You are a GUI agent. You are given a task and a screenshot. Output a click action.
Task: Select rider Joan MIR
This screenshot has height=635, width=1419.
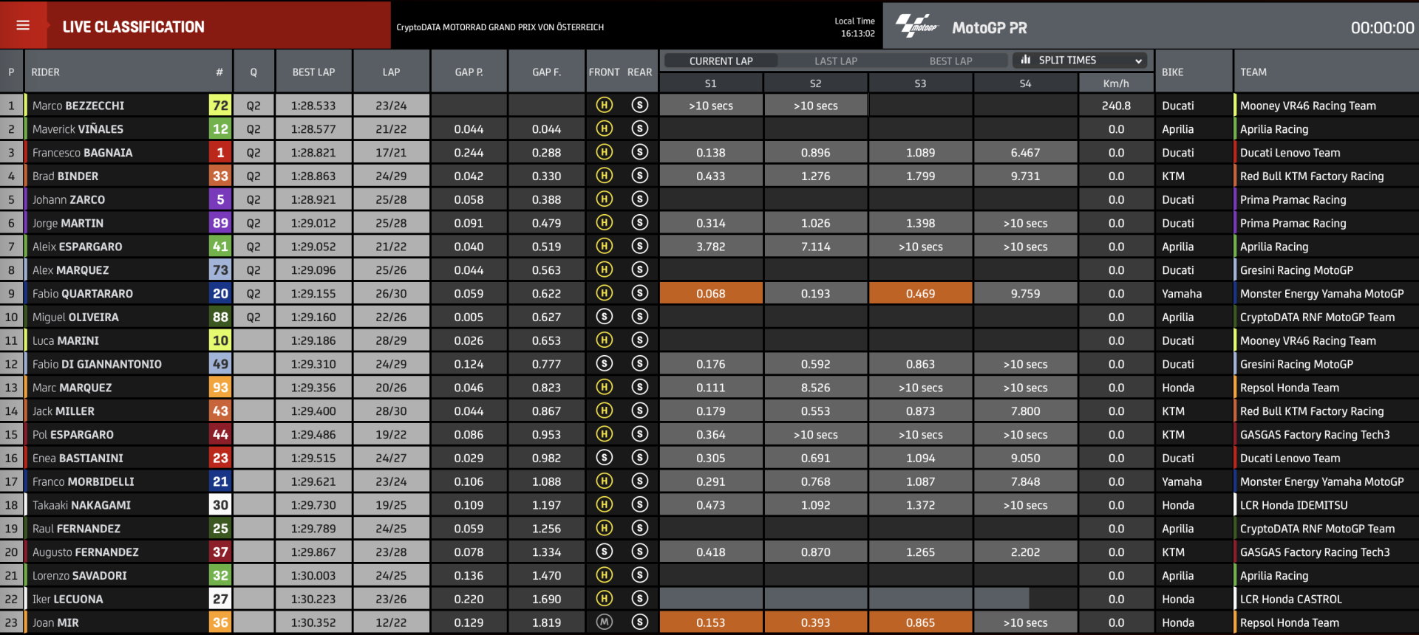click(55, 622)
